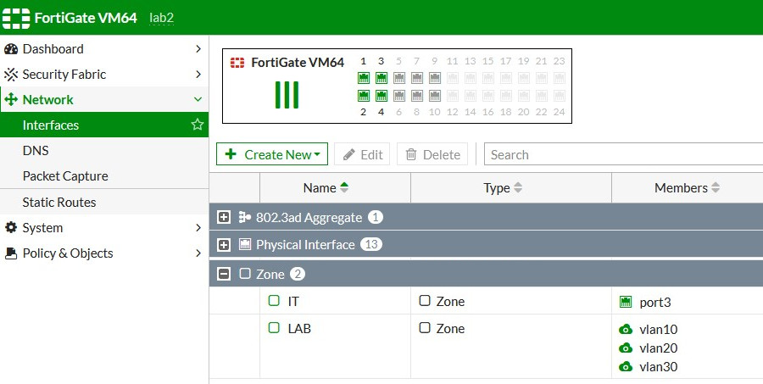Click the FortiGate logo in header

coord(16,18)
